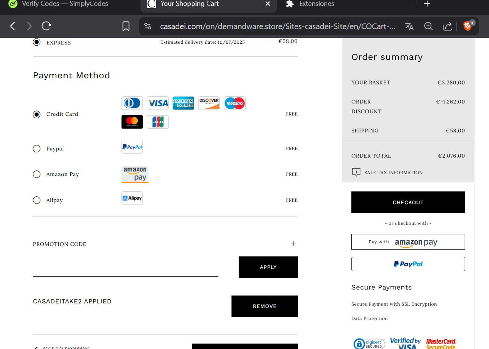Open Sale Tax Information
The height and width of the screenshot is (349, 489).
pyautogui.click(x=393, y=173)
